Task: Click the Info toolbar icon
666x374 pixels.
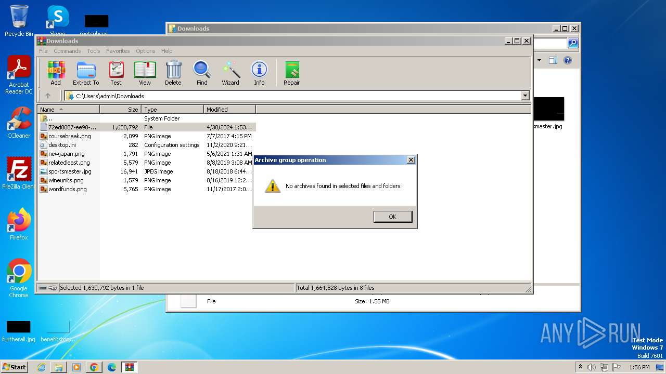Action: click(259, 73)
